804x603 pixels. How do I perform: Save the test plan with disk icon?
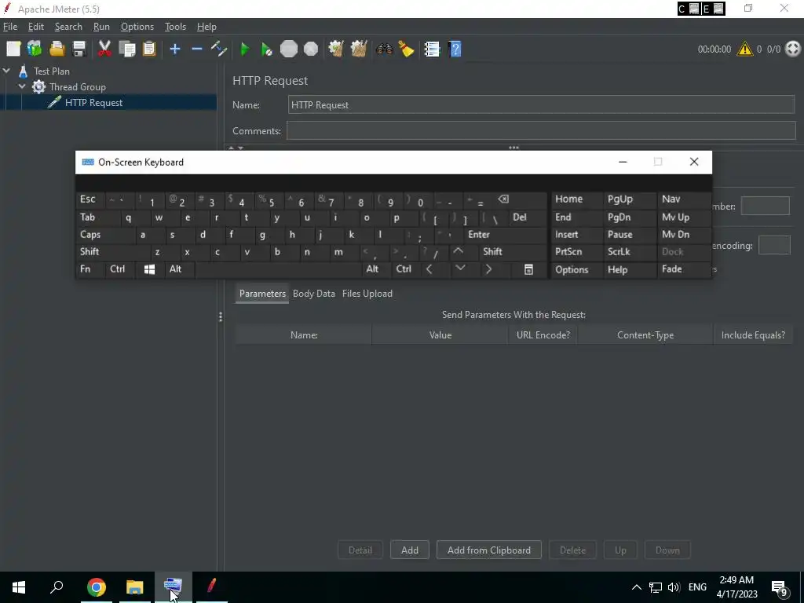point(79,49)
